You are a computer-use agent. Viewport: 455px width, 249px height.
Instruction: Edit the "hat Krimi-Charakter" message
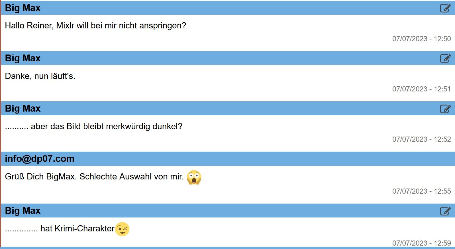click(x=445, y=211)
